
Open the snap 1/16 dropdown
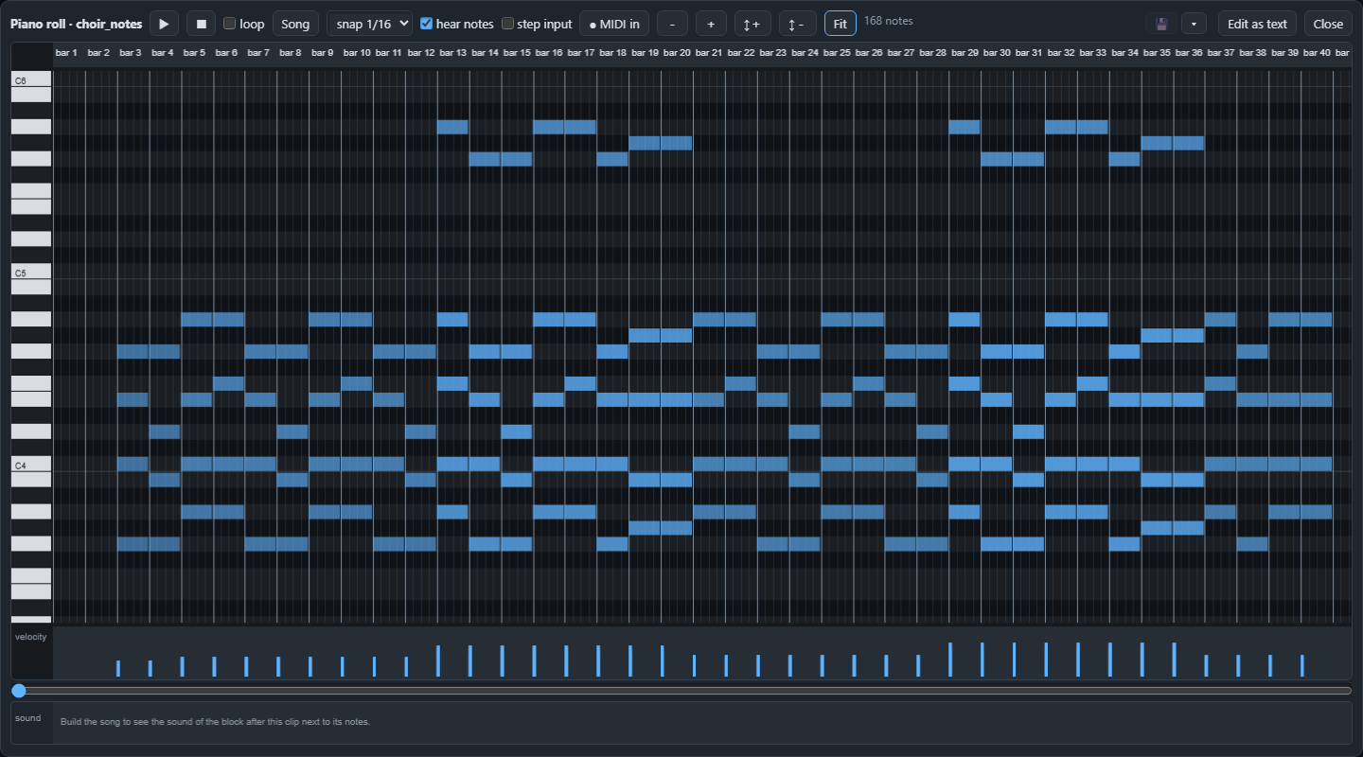tap(370, 24)
